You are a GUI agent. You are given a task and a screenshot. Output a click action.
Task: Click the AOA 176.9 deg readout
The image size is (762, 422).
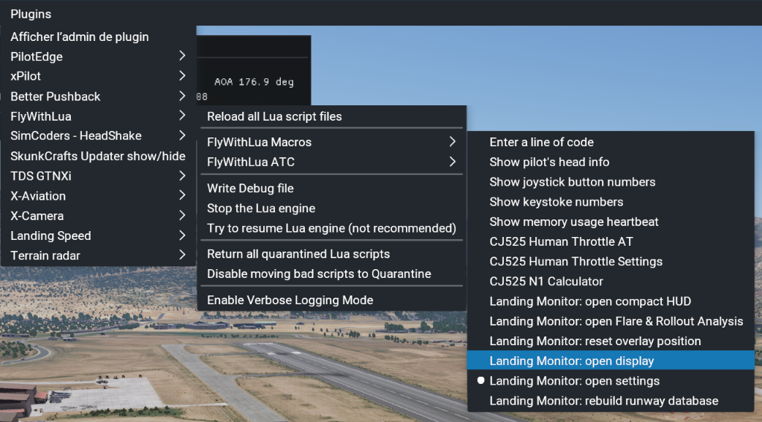click(254, 82)
